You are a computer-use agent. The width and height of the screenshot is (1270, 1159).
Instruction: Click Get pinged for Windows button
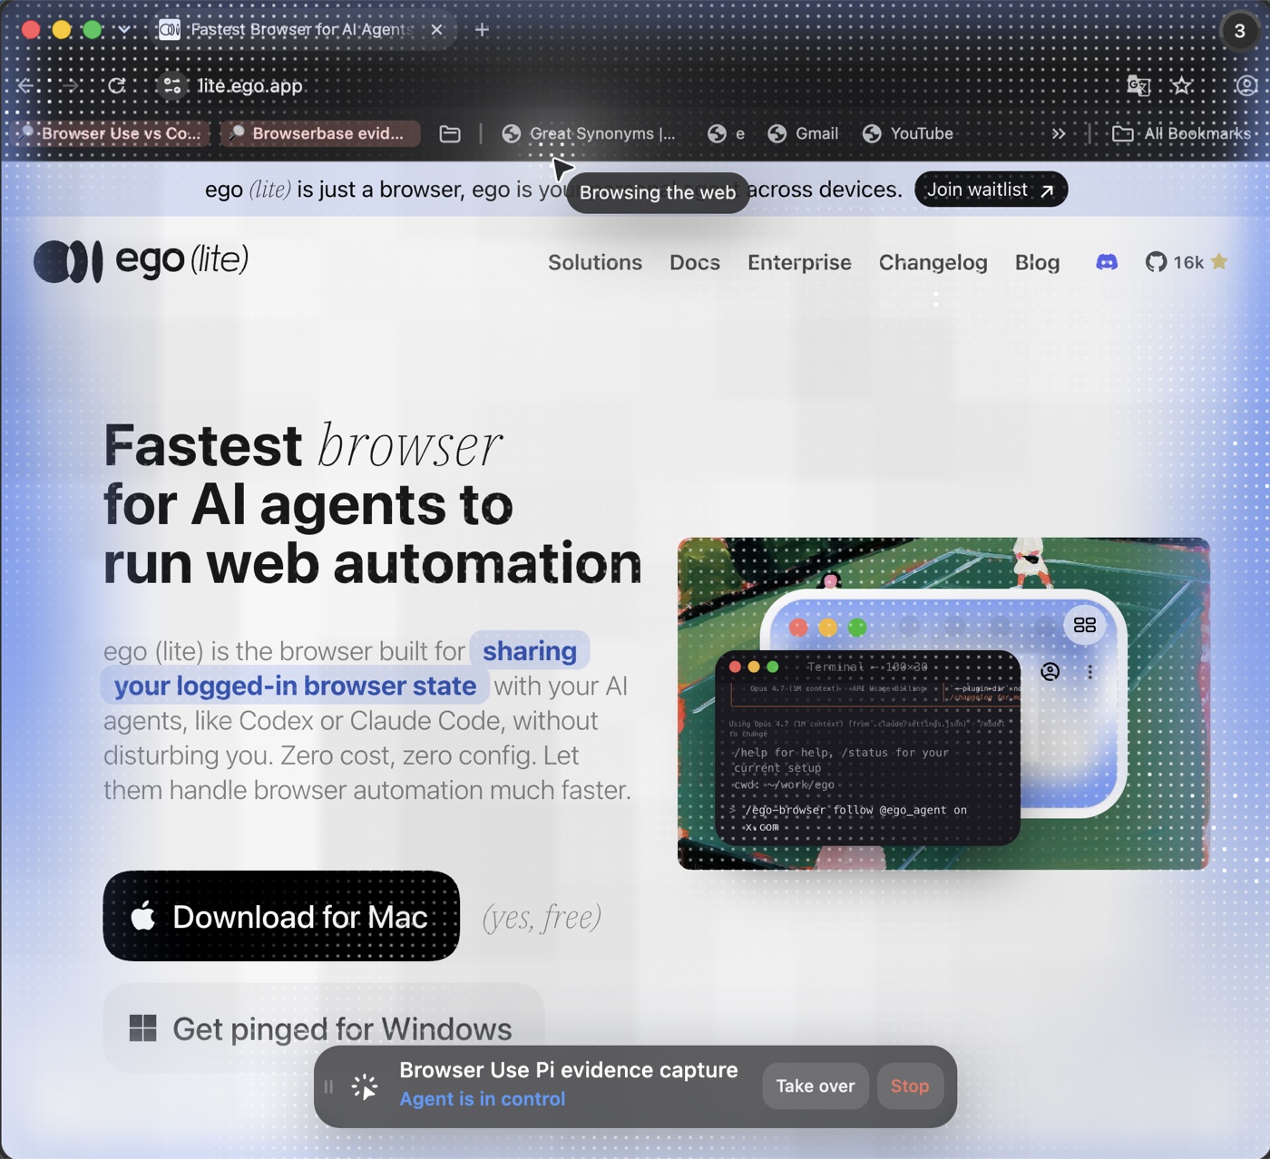pos(324,1028)
